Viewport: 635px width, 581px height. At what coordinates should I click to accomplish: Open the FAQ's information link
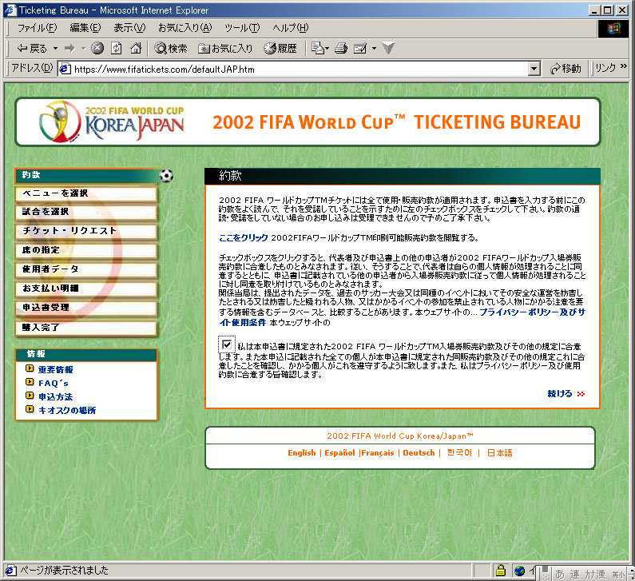point(53,383)
